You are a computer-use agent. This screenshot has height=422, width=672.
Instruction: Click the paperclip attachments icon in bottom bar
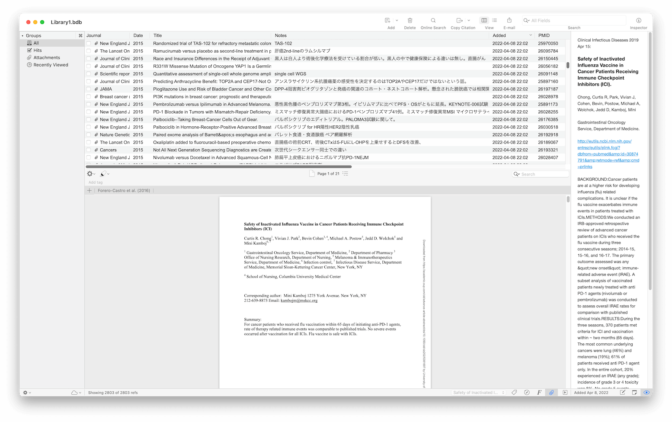[551, 393]
